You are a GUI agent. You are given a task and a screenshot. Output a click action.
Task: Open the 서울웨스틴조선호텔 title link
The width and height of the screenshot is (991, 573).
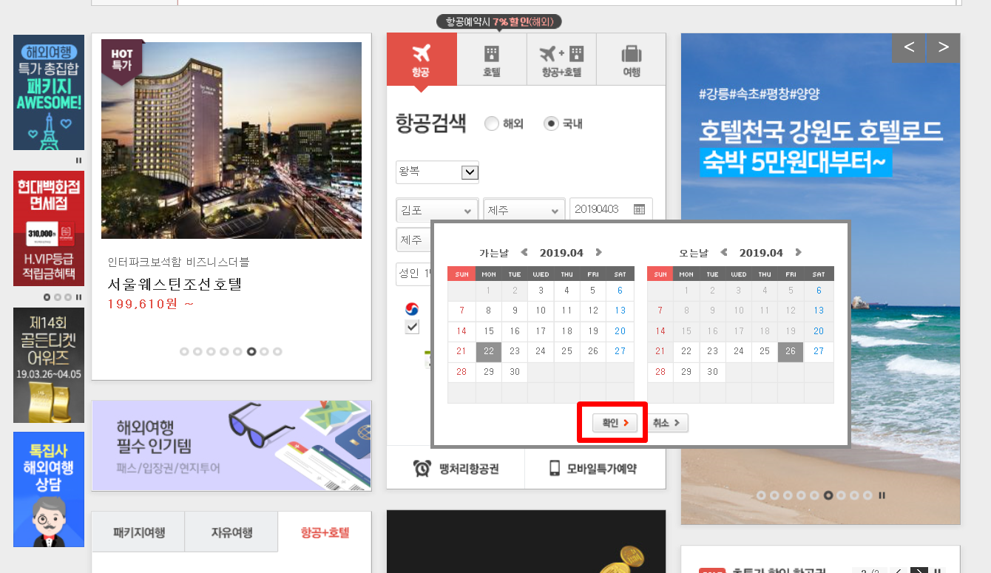[x=175, y=285]
